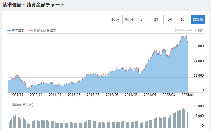The image size is (211, 130).
Task: Switch chart range to 1年
Action: [143, 19]
